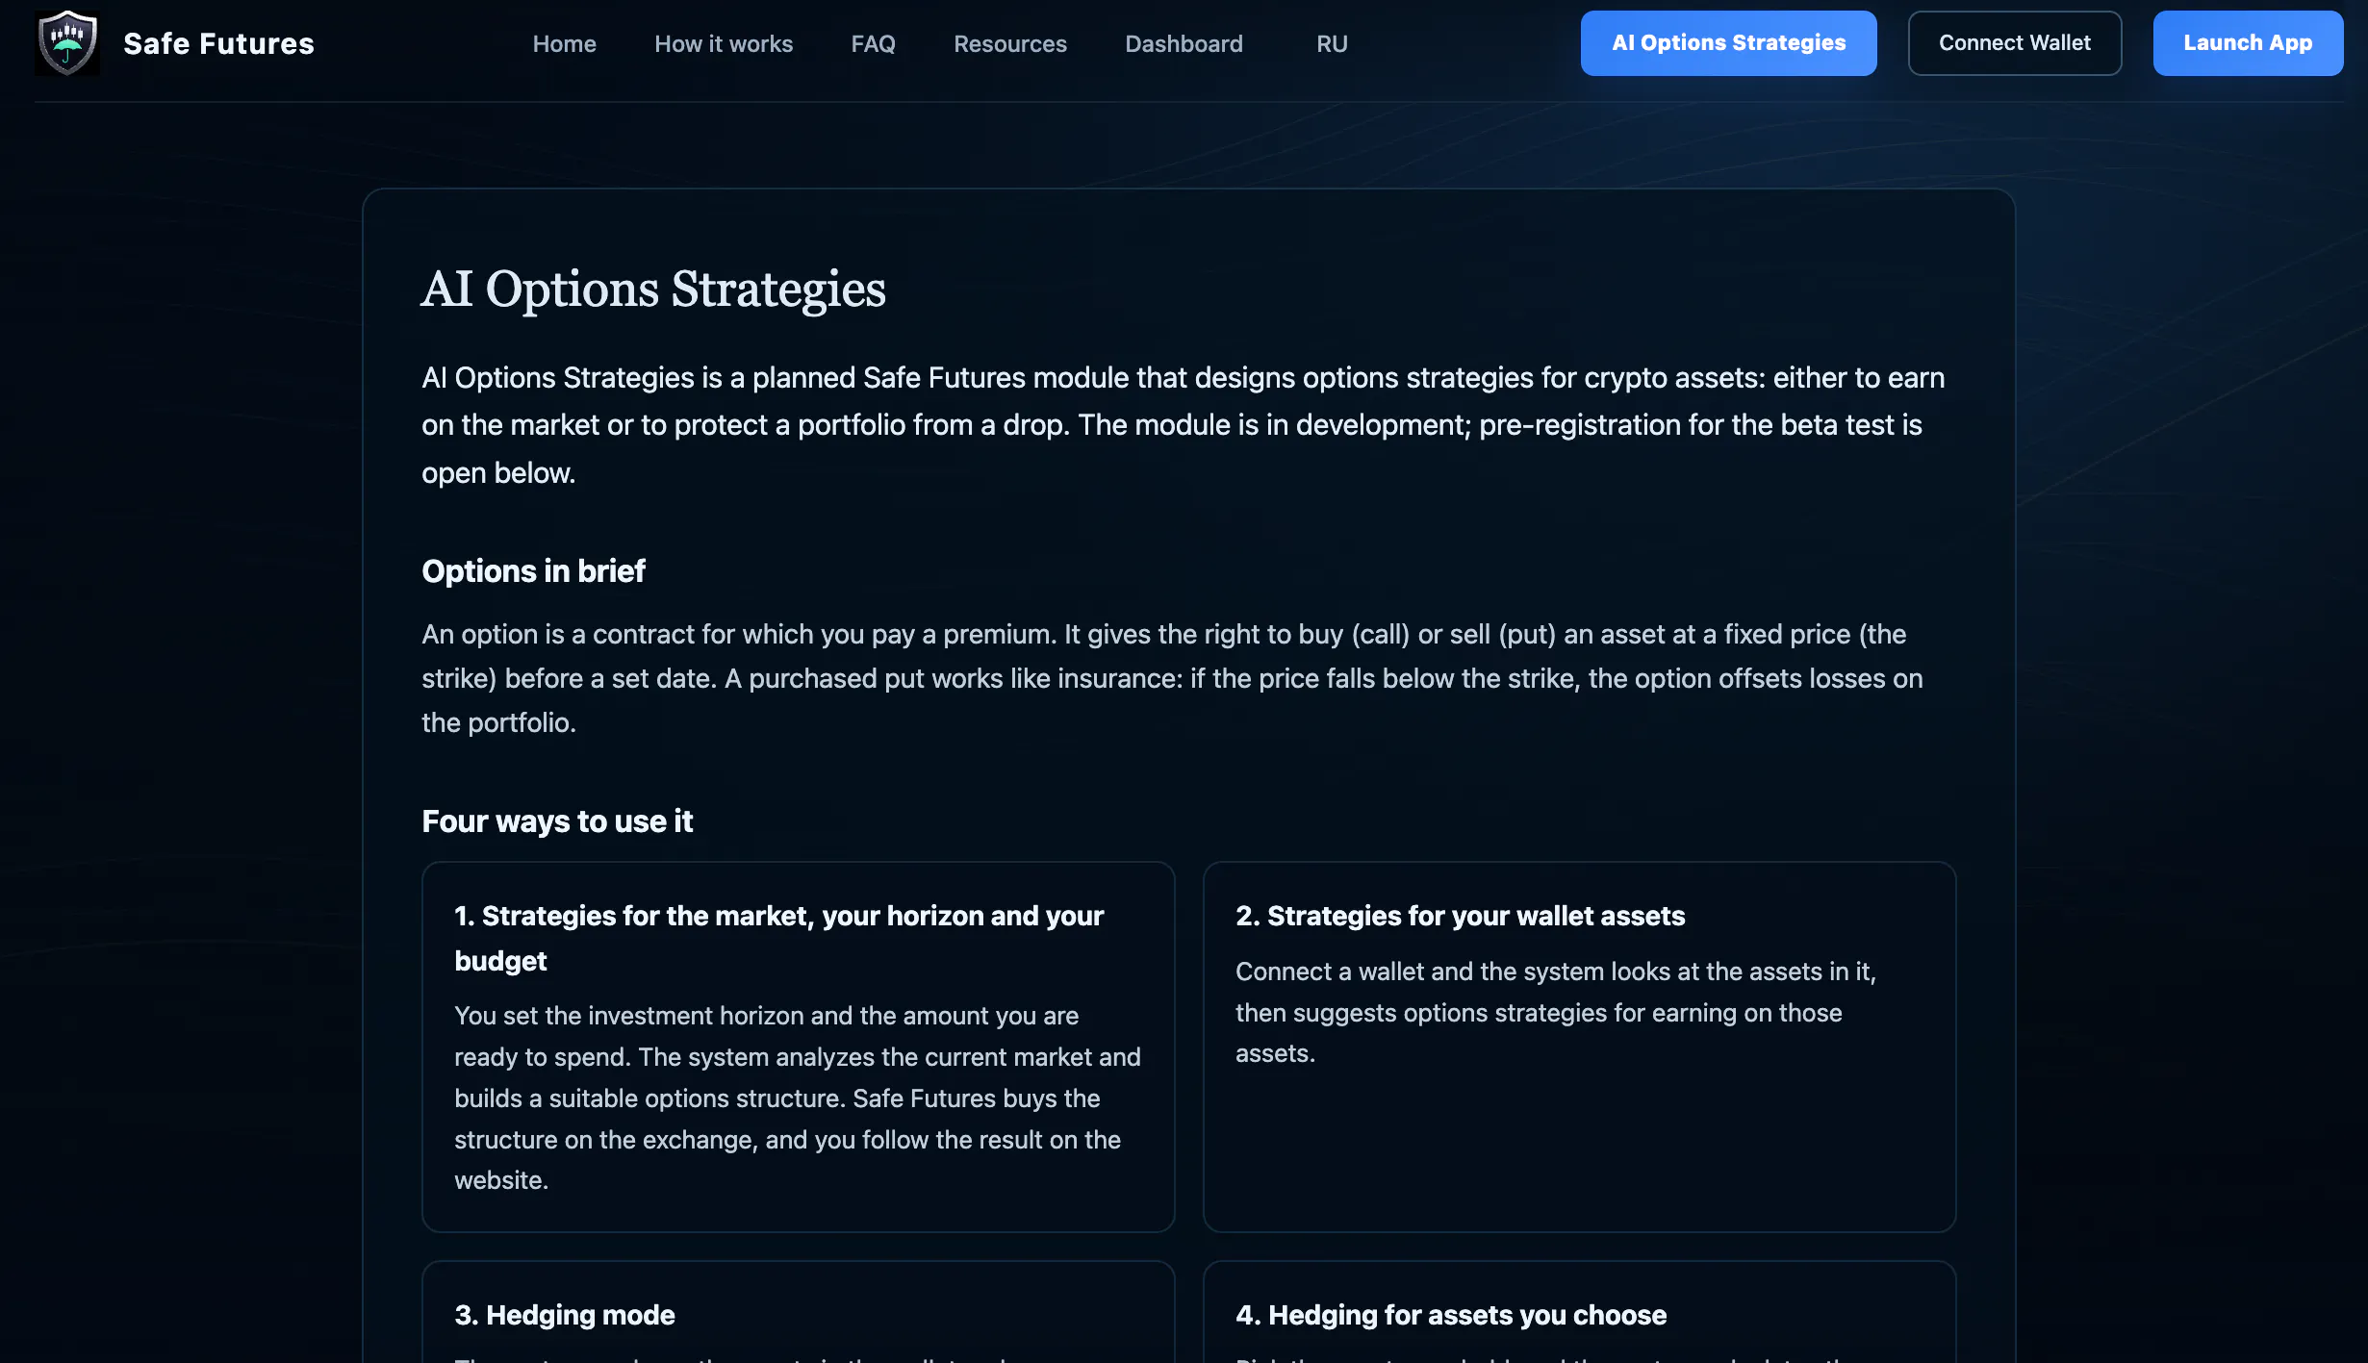Screen dimensions: 2368x1363
Task: Open the Resources nav link
Action: [1009, 43]
